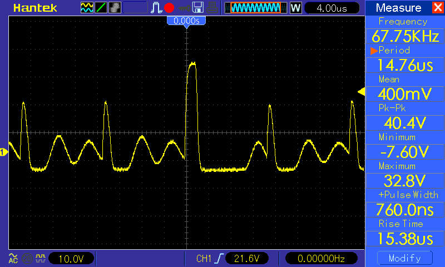445x267 pixels.
Task: Select the +Pulse Width measurement label
Action: tap(408, 195)
